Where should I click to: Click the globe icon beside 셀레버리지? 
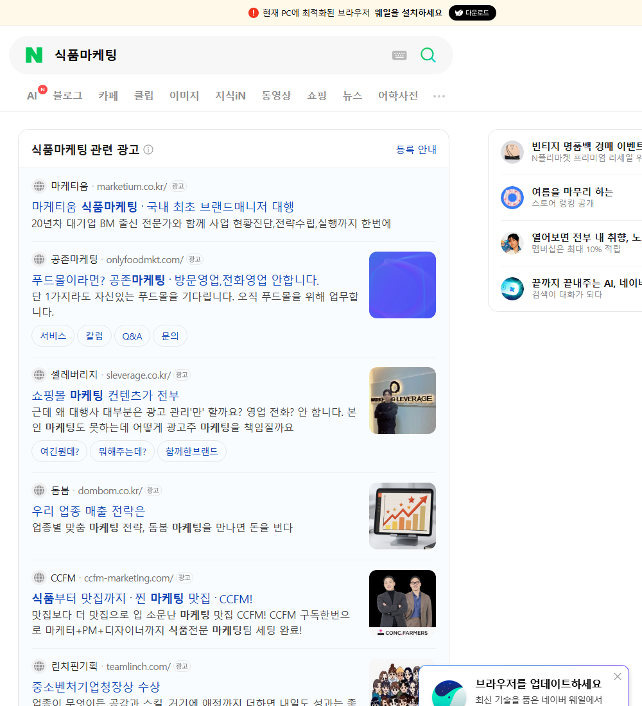(39, 375)
